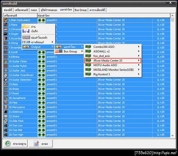The image size is (178, 156).
Task: Open the เครื่องดนตรี tab
Action: pyautogui.click(x=21, y=10)
